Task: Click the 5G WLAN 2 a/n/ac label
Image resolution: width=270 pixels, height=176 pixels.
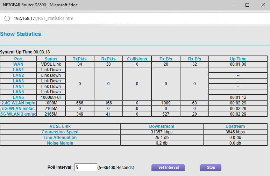Action: [18, 114]
